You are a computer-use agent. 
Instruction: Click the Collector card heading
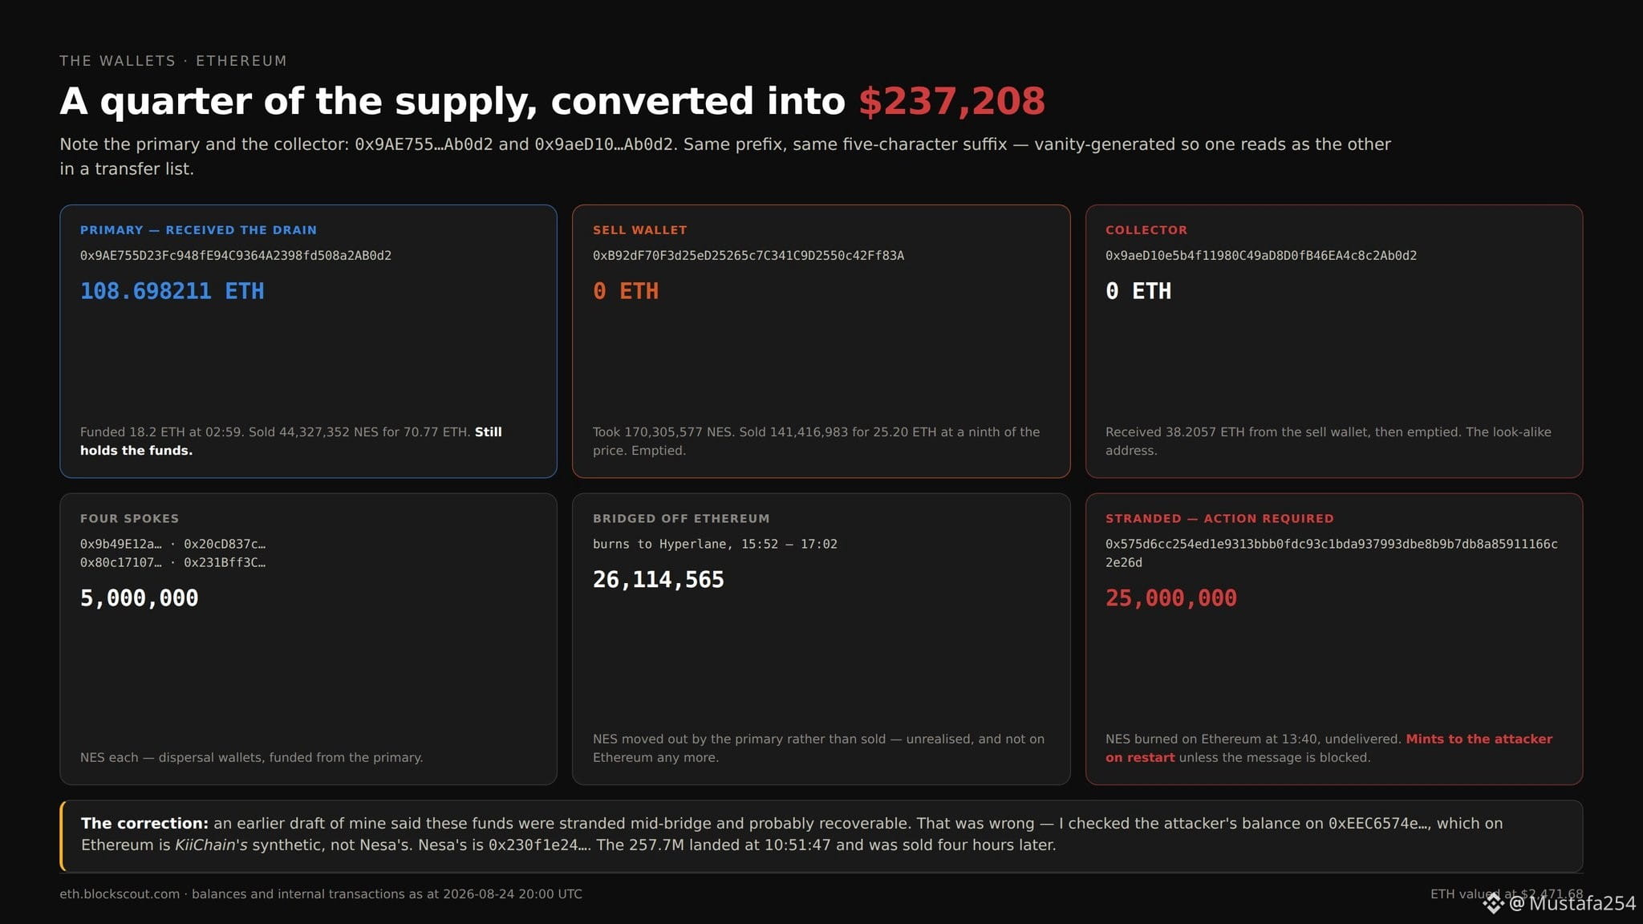(1146, 230)
